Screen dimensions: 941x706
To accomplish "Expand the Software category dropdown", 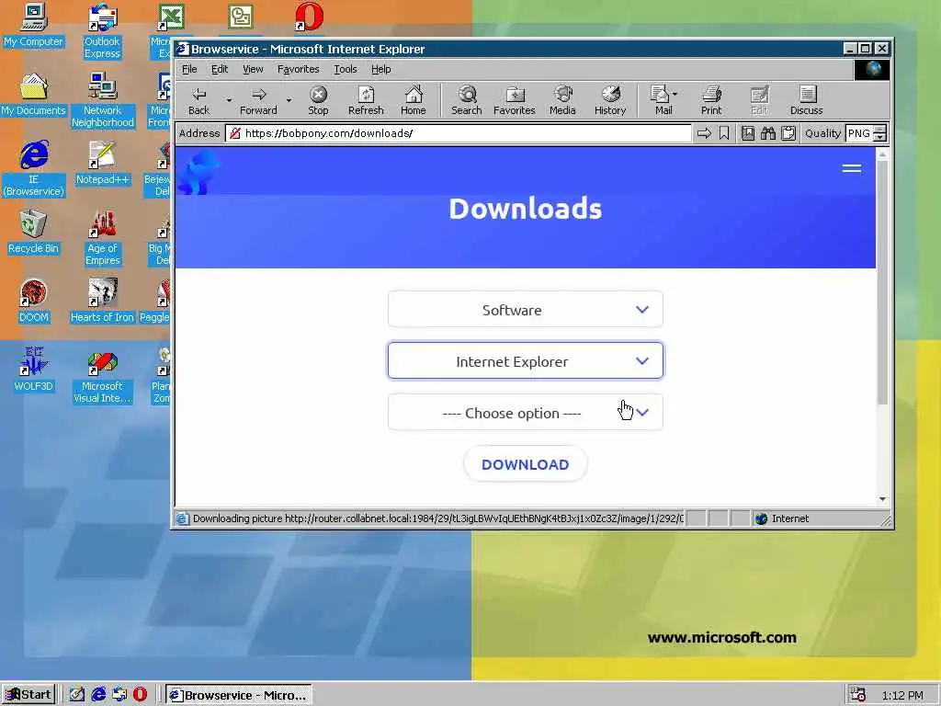I will pyautogui.click(x=525, y=310).
